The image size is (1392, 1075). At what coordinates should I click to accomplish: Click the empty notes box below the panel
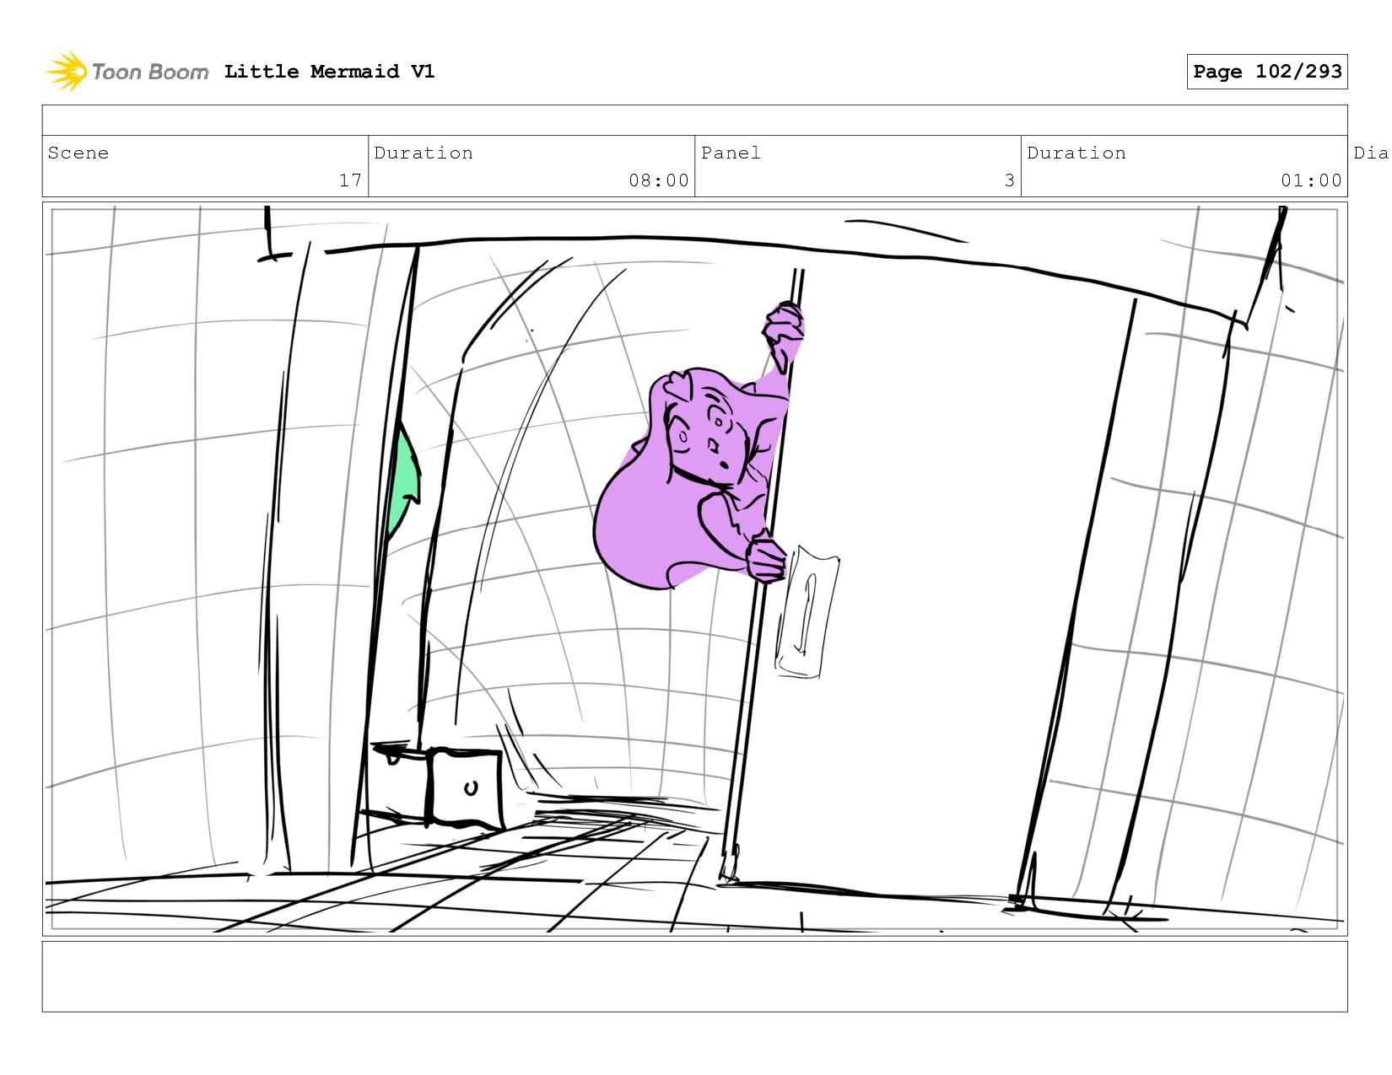pos(694,976)
